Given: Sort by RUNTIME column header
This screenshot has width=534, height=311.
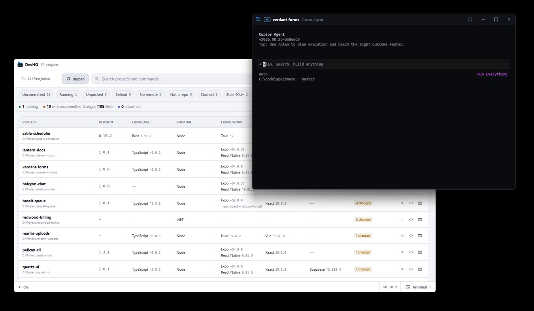Looking at the screenshot, I should point(184,122).
